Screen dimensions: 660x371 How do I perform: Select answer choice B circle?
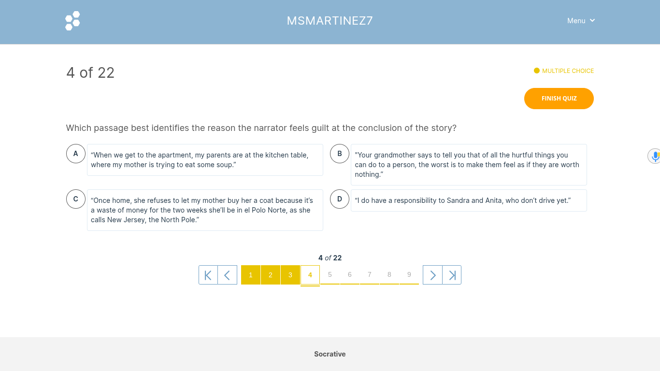tap(340, 154)
